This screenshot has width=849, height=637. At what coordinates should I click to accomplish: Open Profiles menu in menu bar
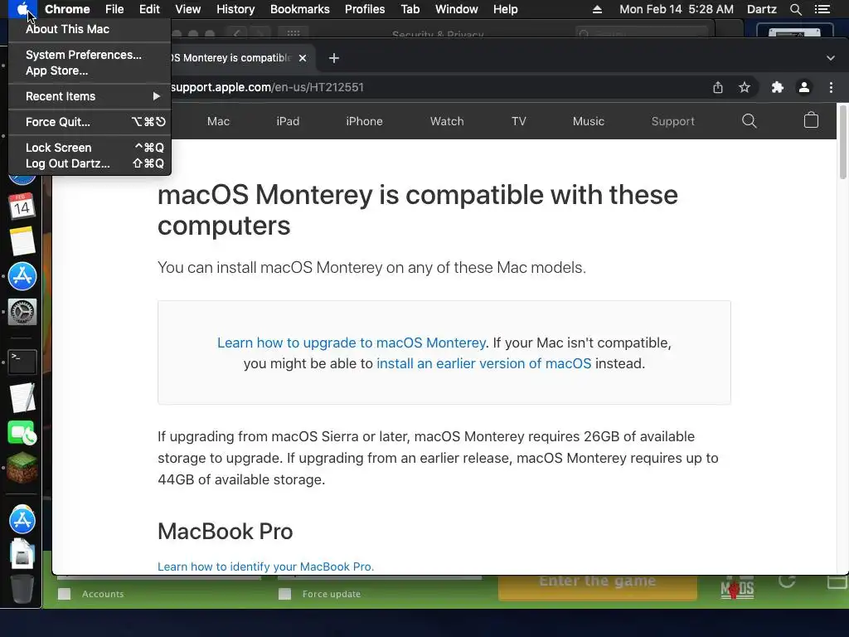point(365,9)
